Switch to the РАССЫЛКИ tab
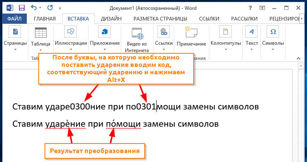307x162 pixels. point(244,19)
